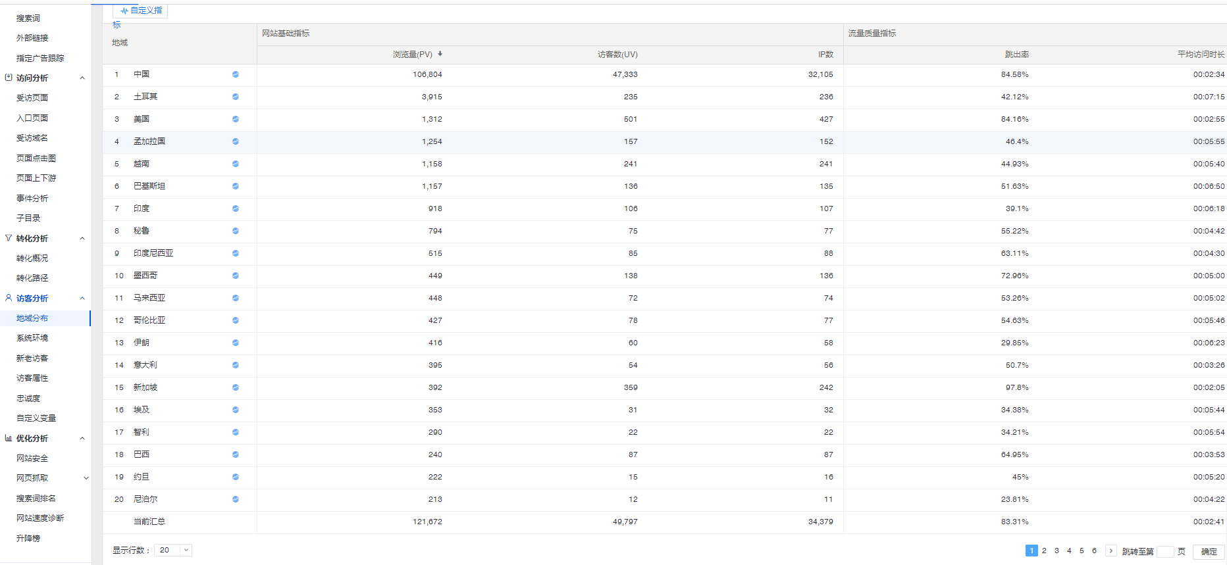Go to page 3 of results
This screenshot has height=565, width=1227.
pos(1057,551)
